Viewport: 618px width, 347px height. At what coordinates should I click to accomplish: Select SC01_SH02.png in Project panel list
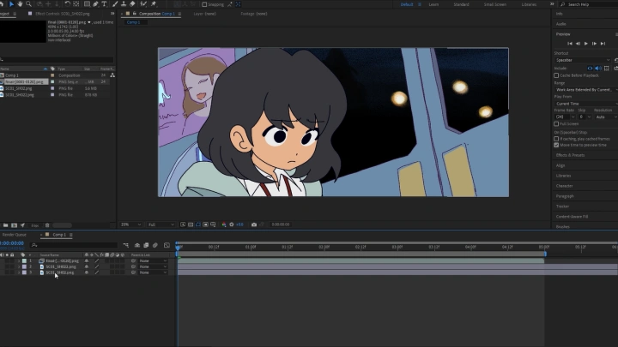pos(19,88)
